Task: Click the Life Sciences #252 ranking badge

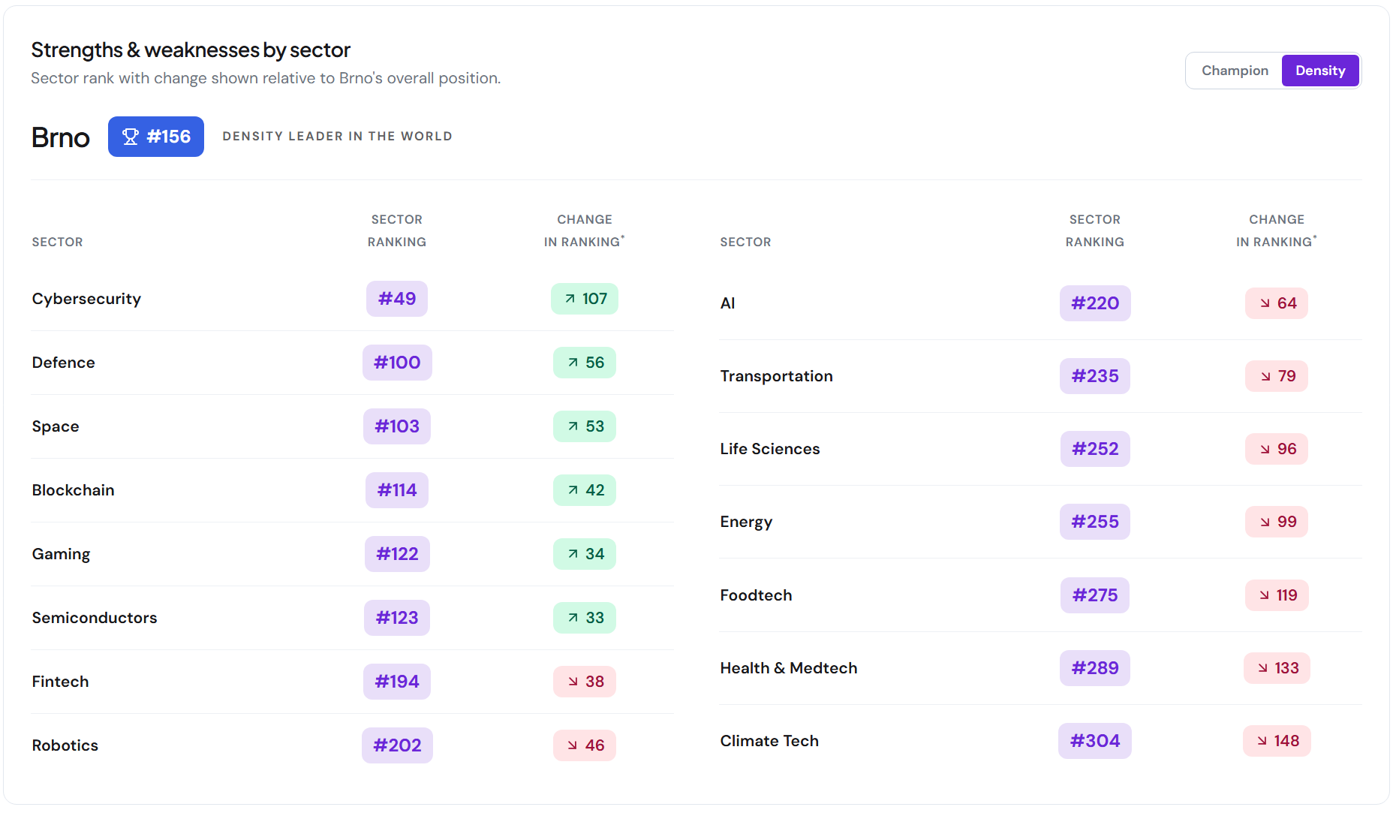Action: coord(1095,449)
